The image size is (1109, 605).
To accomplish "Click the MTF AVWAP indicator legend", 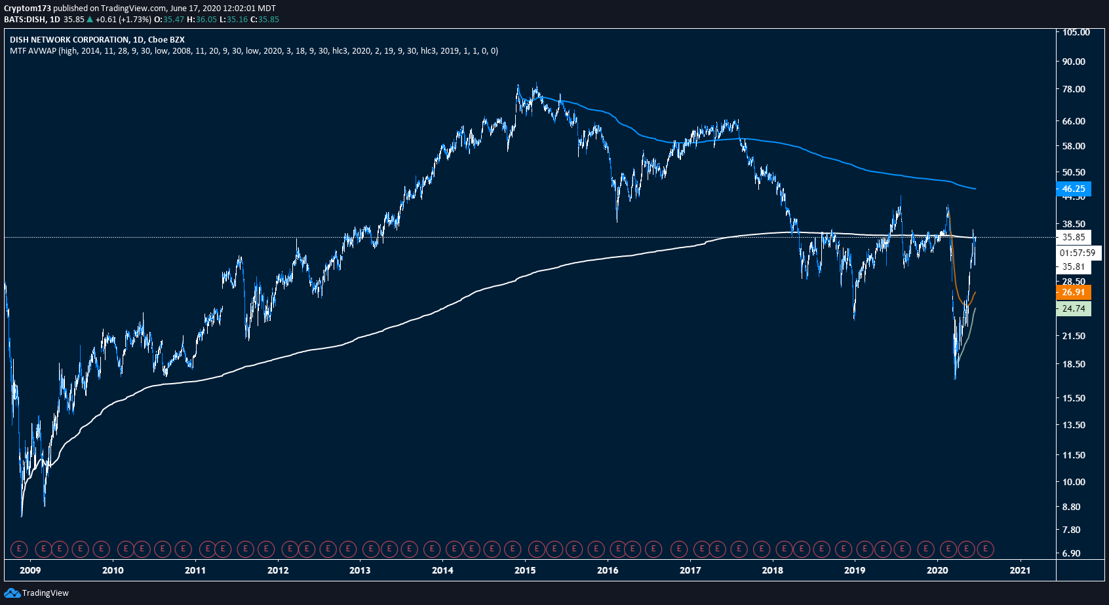I will 254,50.
